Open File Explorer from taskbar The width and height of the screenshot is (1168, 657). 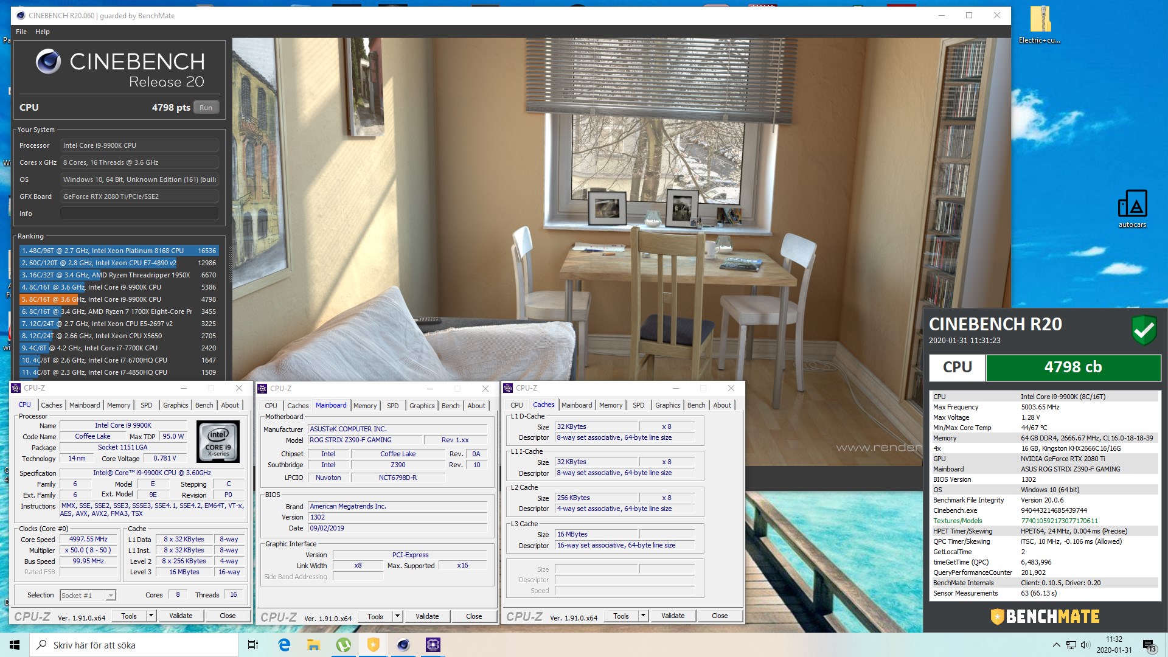coord(314,645)
